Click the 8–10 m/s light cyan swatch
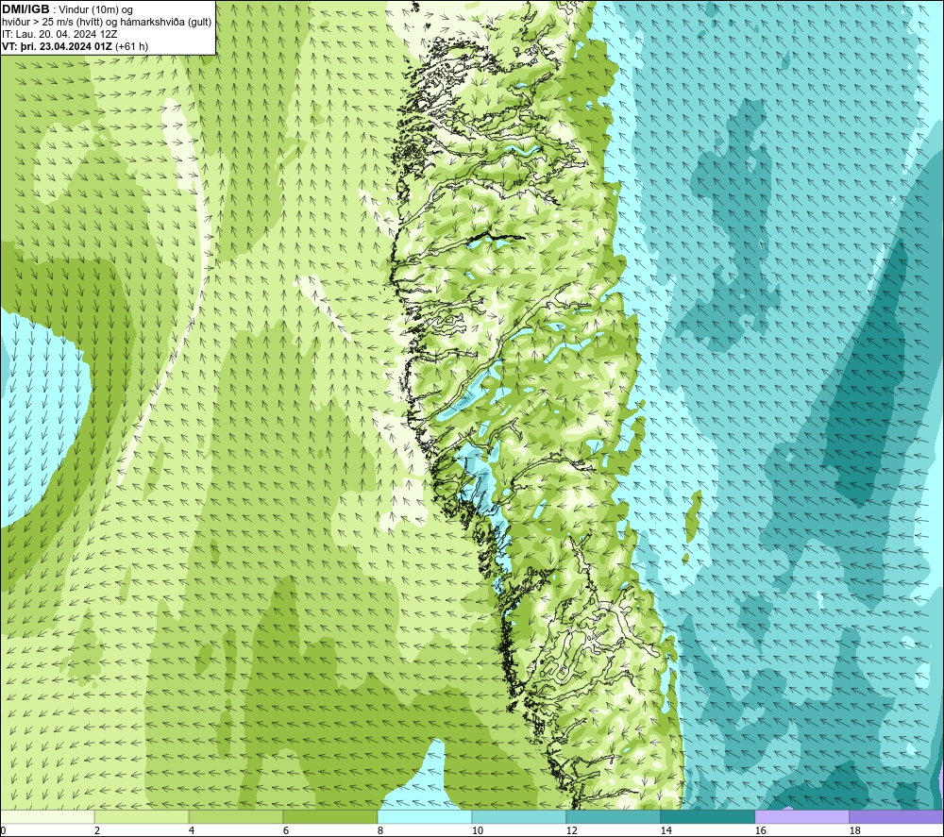Viewport: 944px width, 837px height. point(425,817)
